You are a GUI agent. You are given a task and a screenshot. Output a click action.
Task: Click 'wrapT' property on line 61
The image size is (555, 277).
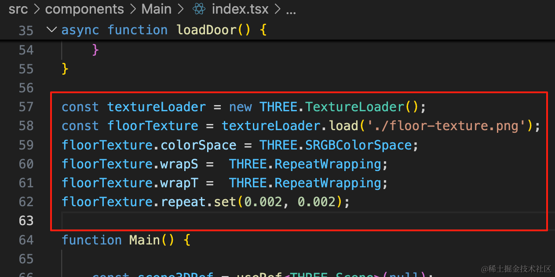pos(179,183)
